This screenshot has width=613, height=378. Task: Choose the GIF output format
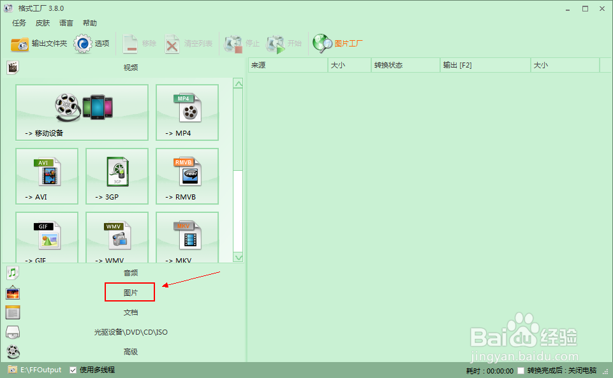(47, 236)
